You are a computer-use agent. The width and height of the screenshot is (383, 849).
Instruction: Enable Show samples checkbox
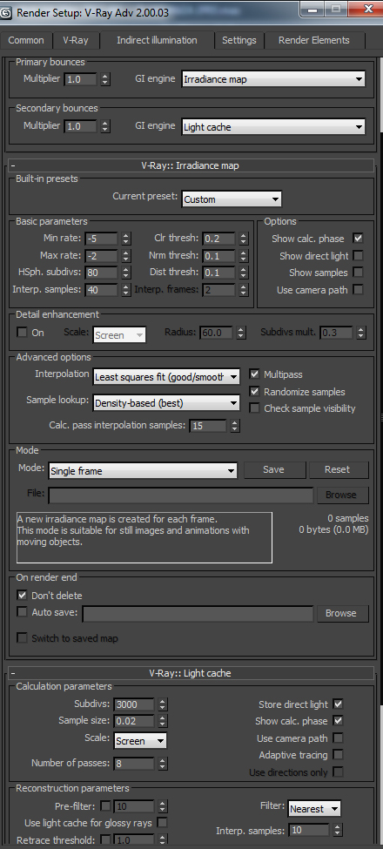(x=358, y=273)
